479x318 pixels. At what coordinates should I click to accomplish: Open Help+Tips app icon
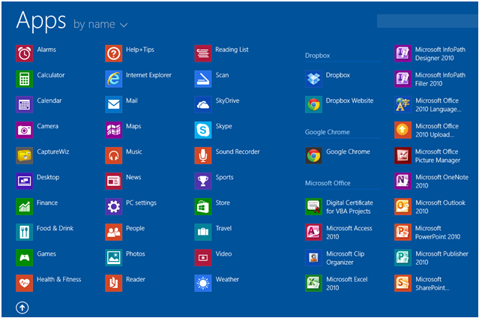[114, 53]
